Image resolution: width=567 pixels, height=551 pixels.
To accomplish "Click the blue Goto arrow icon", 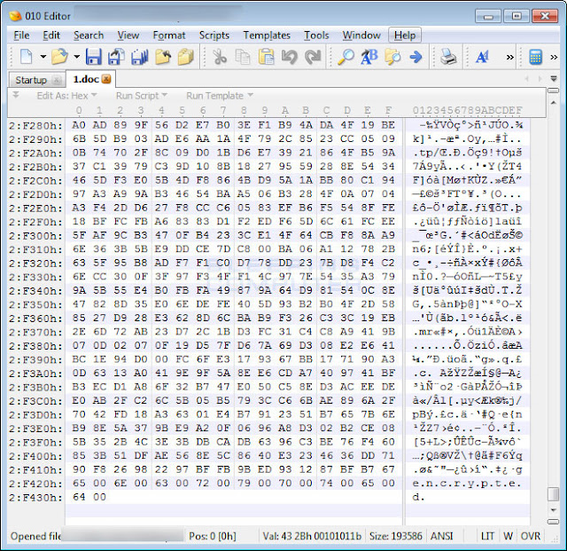I will click(416, 57).
